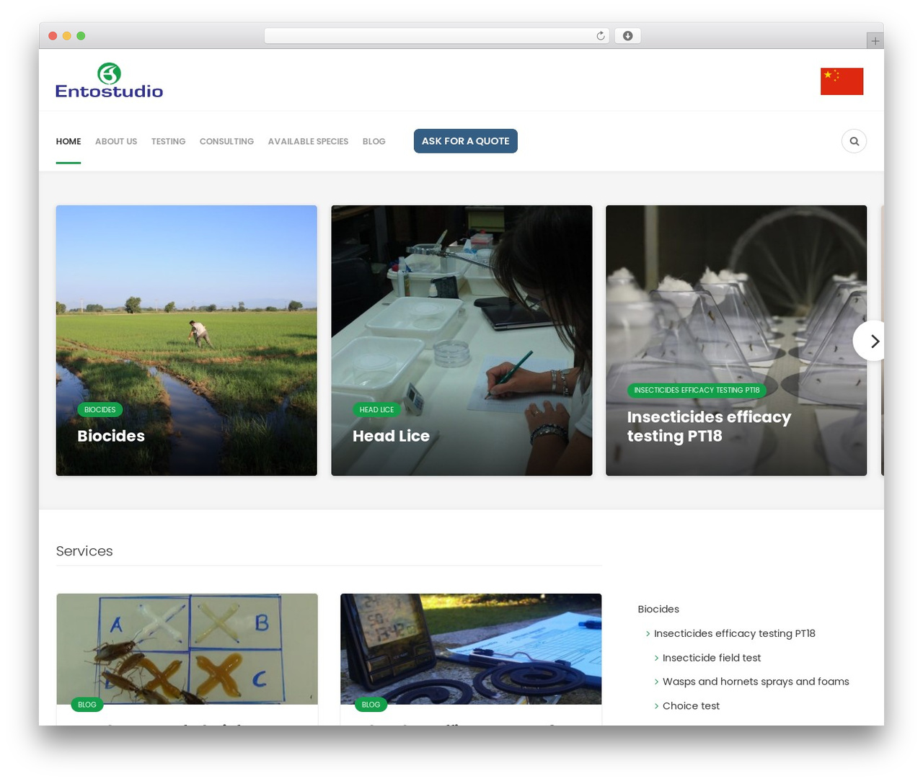Screen dimensions: 923x781
Task: Open the Consulting menu item
Action: point(226,141)
